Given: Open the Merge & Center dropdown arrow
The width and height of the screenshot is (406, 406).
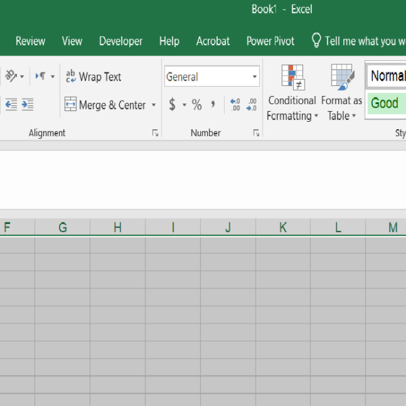Looking at the screenshot, I should [x=154, y=105].
